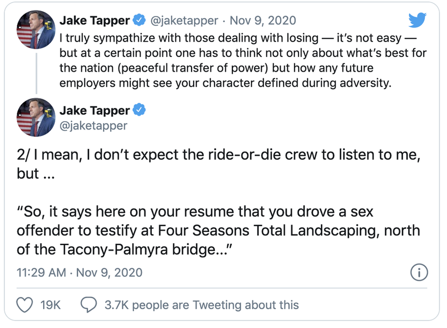Click the Nov 9, 2020 date in the top header
Viewport: 447px width, 328px height.
pos(263,20)
